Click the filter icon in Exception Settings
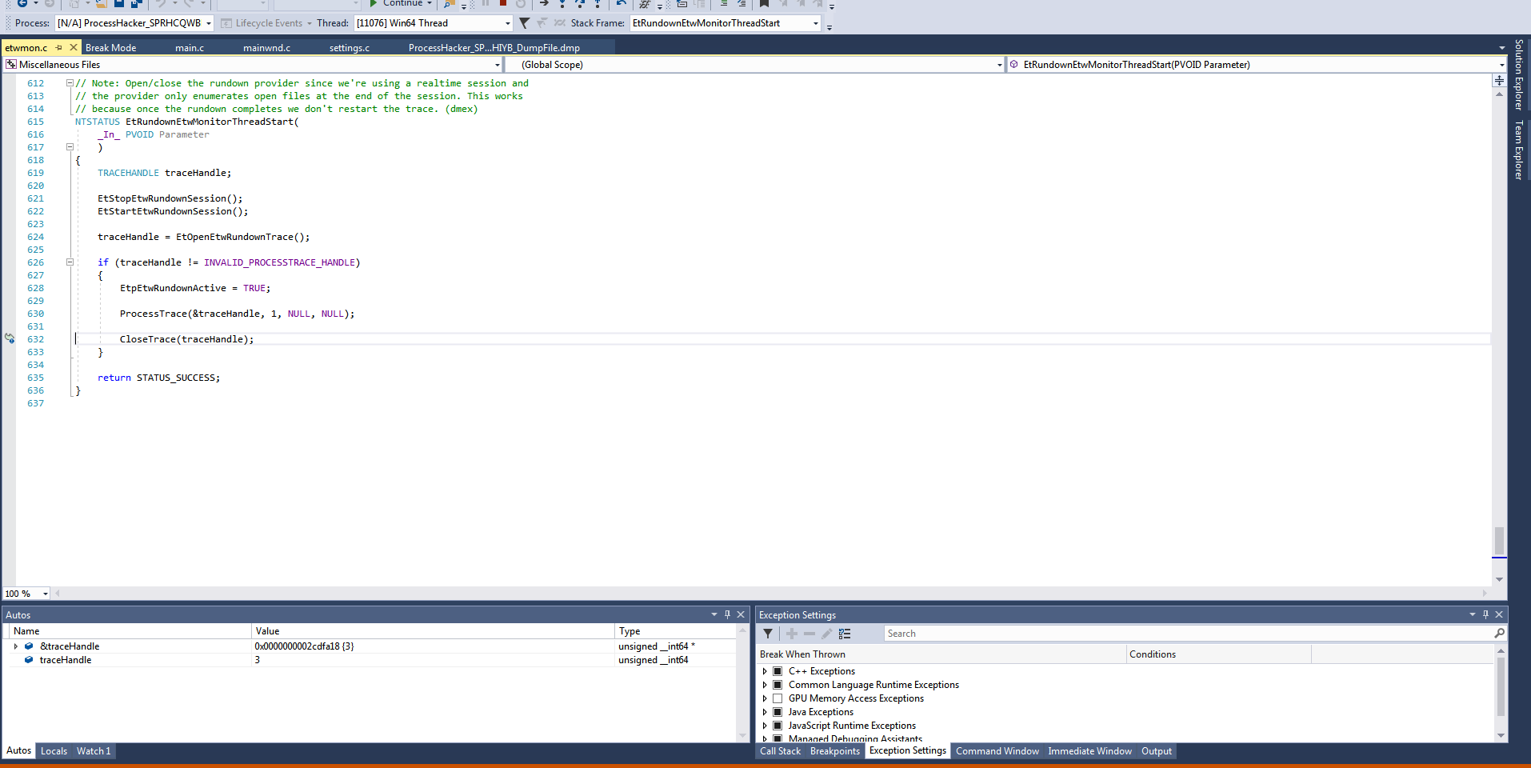The width and height of the screenshot is (1531, 768). [768, 634]
